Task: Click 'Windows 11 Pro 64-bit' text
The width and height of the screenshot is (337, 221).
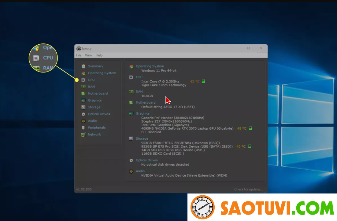Action: pyautogui.click(x=159, y=71)
